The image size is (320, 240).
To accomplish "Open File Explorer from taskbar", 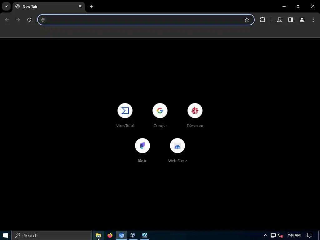I will [x=98, y=235].
